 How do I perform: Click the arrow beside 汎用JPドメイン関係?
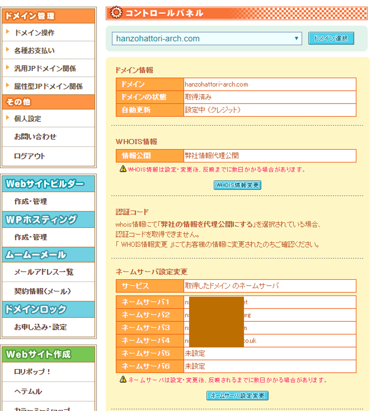click(7, 67)
